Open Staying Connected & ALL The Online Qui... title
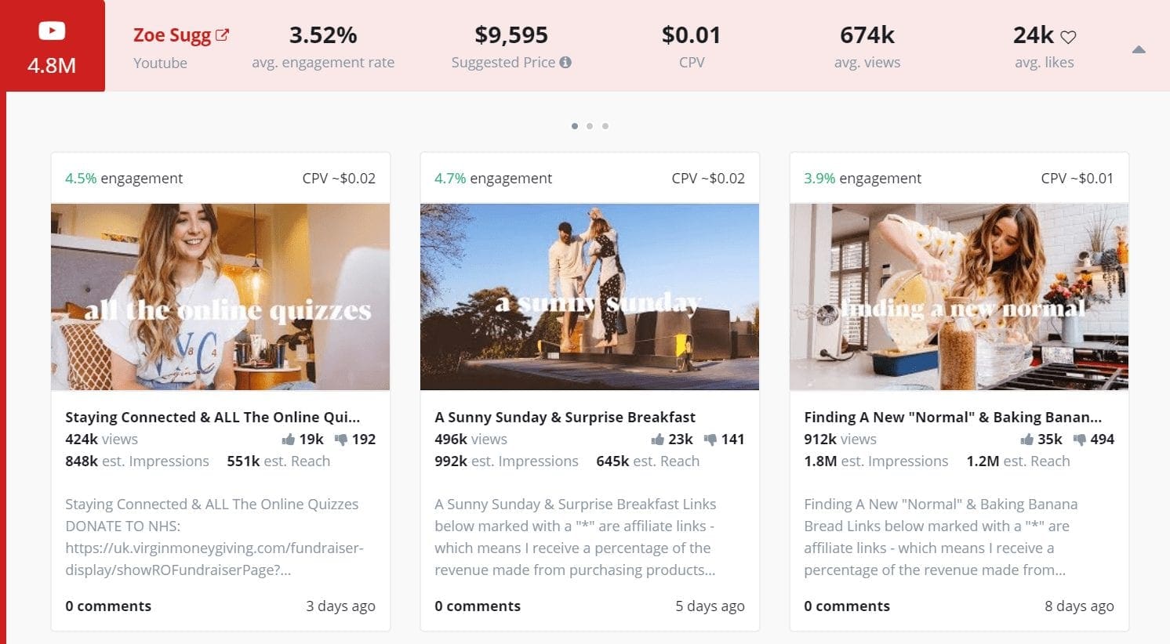1170x644 pixels. coord(213,418)
